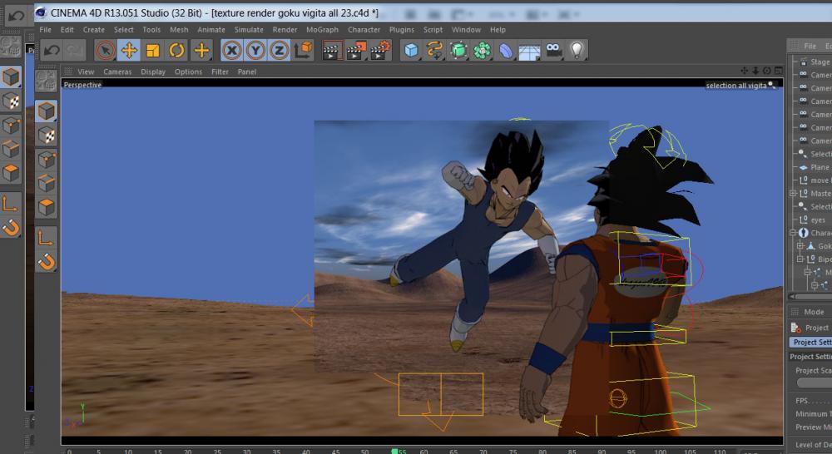Open the viewport Options menu
Viewport: 832px width, 454px height.
(188, 72)
